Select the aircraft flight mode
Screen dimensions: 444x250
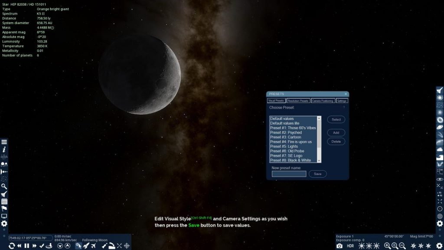pyautogui.click(x=93, y=246)
